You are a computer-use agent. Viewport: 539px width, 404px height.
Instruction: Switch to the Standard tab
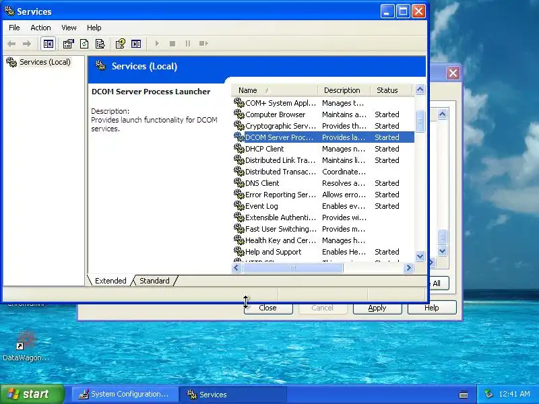tap(154, 281)
